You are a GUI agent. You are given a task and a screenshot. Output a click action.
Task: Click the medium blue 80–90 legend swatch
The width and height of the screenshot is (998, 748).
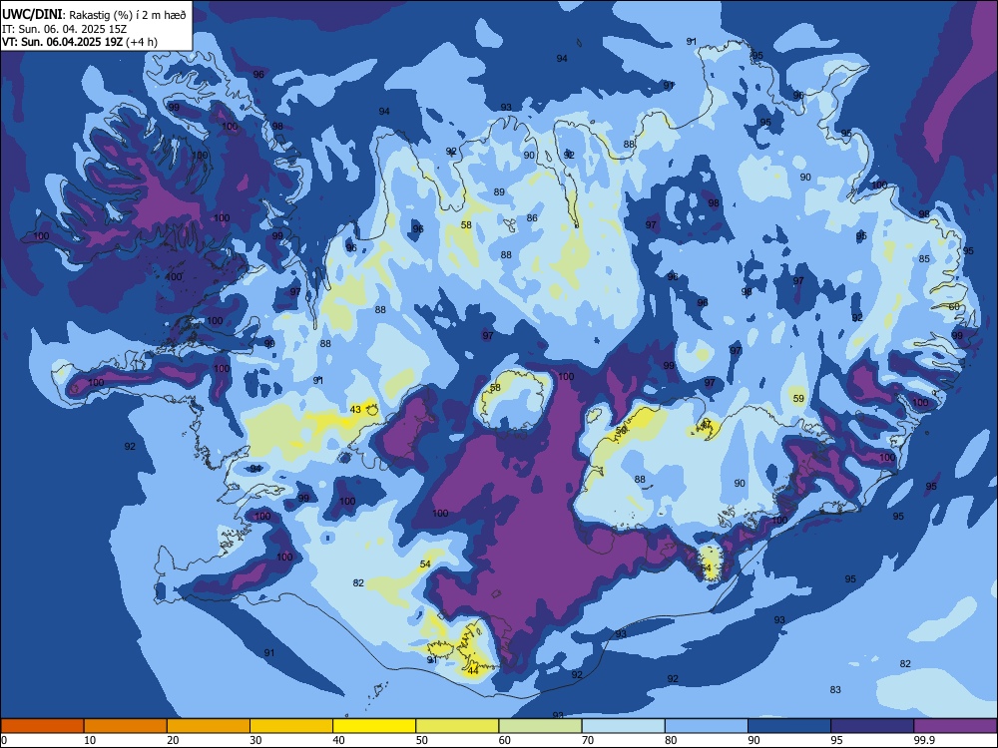(x=707, y=726)
